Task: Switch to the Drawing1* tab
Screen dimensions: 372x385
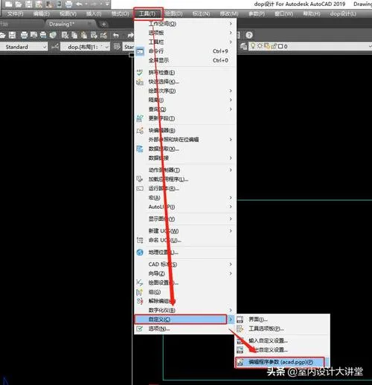Action: (62, 24)
